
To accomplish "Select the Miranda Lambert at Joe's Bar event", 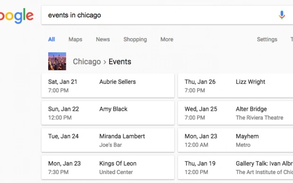I will [x=108, y=140].
